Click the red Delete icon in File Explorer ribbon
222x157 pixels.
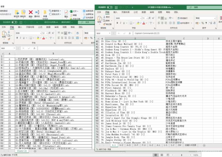(31, 13)
